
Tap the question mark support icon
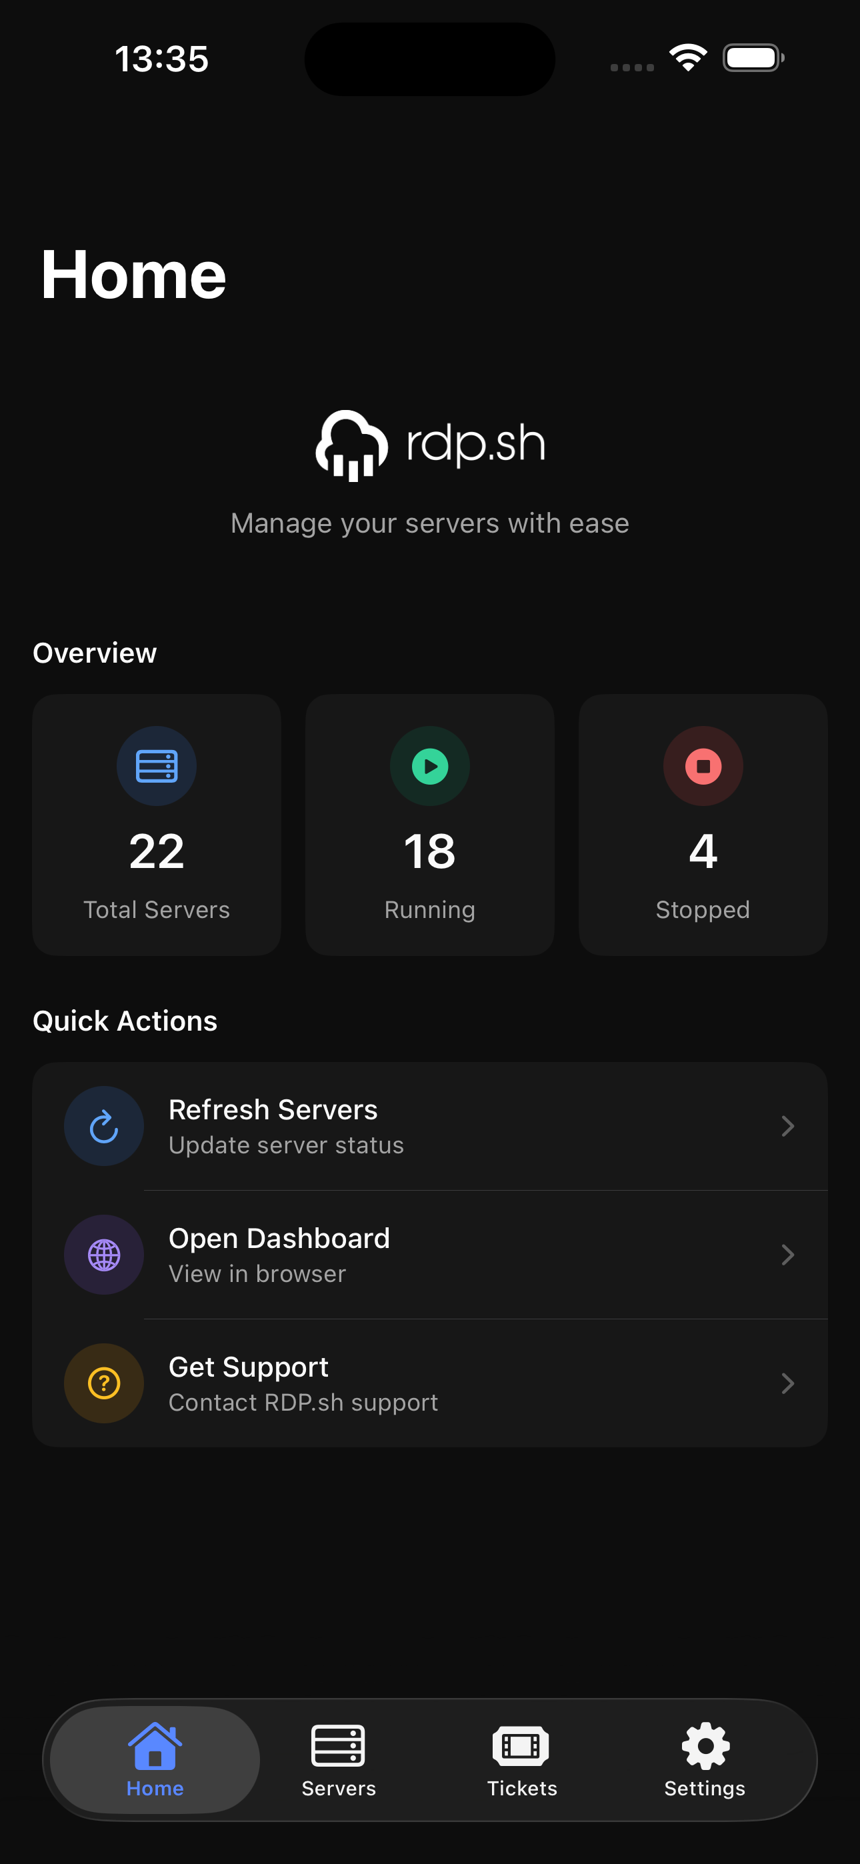(103, 1383)
